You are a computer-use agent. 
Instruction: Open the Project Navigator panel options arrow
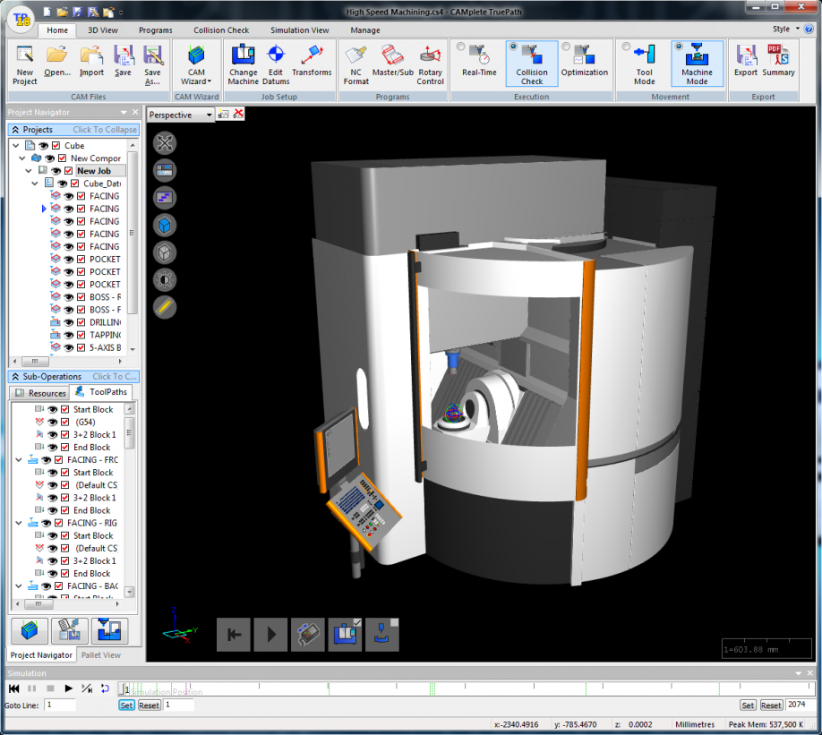click(124, 112)
